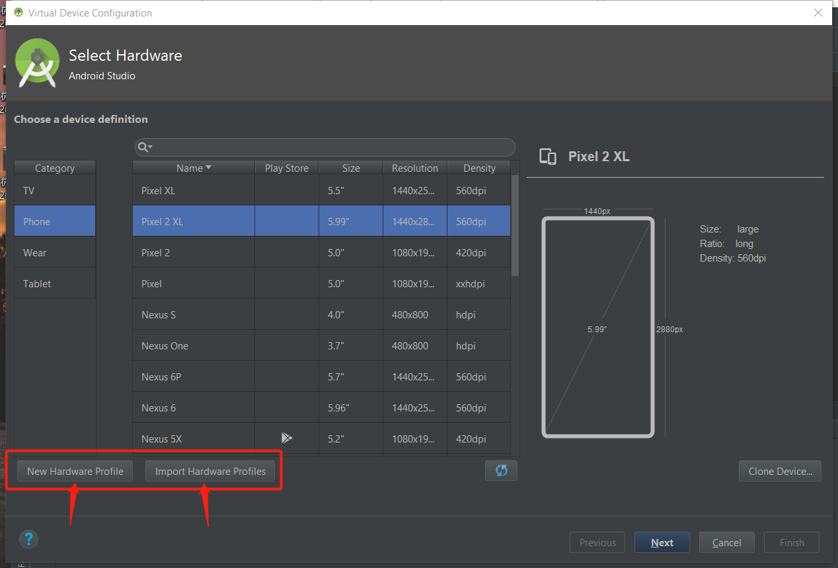The height and width of the screenshot is (568, 838).
Task: Click the search magnifier icon in search field
Action: 144,147
